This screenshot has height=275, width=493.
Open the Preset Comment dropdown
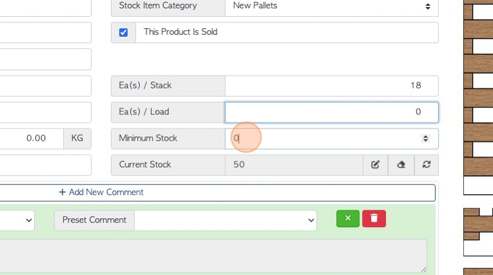(x=225, y=220)
